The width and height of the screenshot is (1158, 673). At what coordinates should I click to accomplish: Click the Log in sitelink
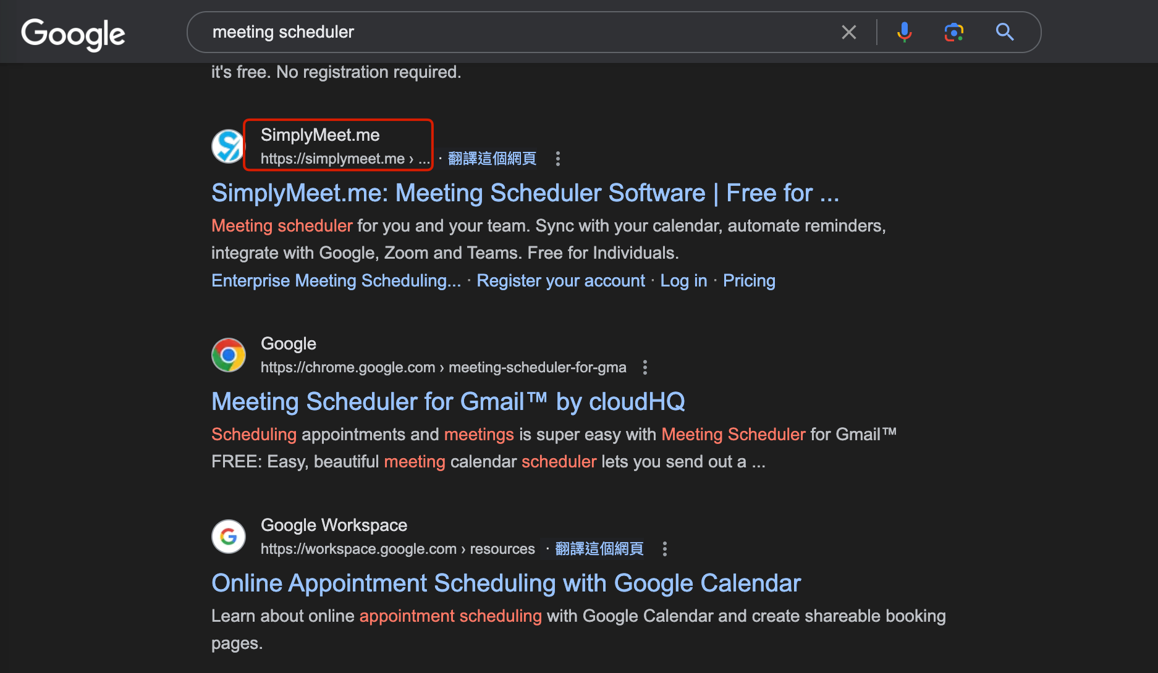683,281
